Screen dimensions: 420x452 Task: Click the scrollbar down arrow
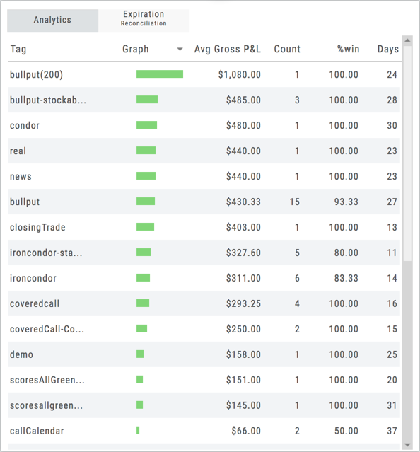tap(407, 445)
